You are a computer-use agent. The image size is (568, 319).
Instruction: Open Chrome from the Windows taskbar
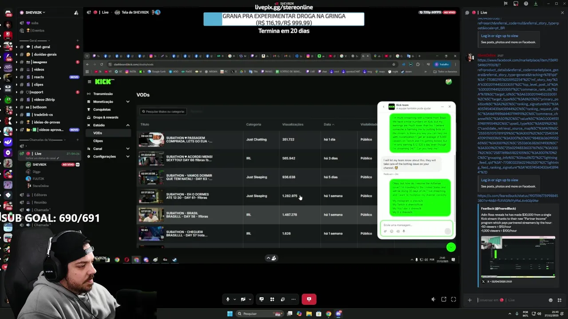[x=328, y=314]
